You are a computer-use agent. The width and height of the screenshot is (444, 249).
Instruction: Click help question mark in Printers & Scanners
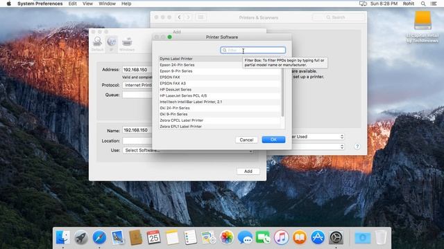pos(357,147)
